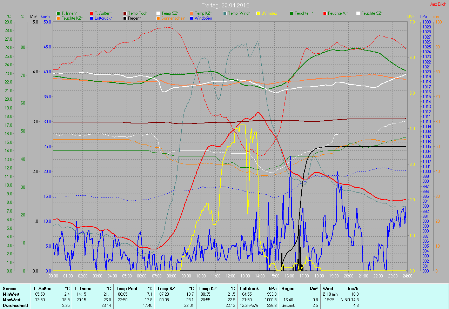Click the 'MaxWert' row label
Screen dimensions: 449x309
click(11, 300)
